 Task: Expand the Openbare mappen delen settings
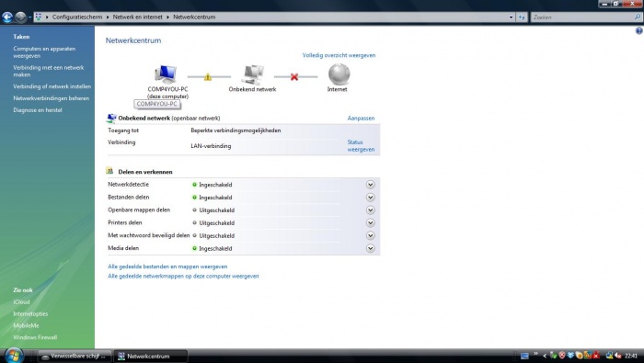click(x=370, y=210)
